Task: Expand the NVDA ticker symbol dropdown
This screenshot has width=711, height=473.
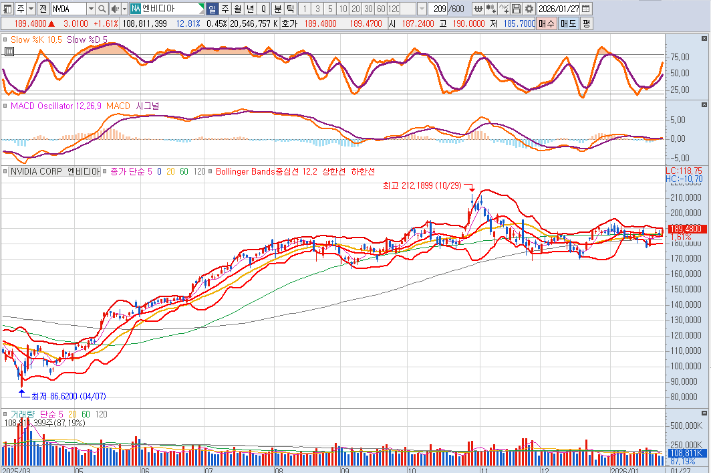Action: [x=91, y=9]
